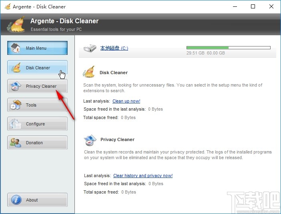Open the Main Menu sidebar button

38,48
